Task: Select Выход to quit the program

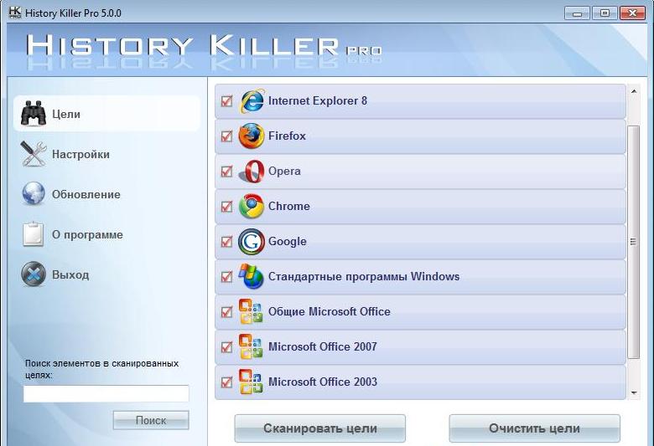Action: click(70, 274)
